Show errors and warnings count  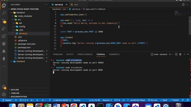click(24, 100)
